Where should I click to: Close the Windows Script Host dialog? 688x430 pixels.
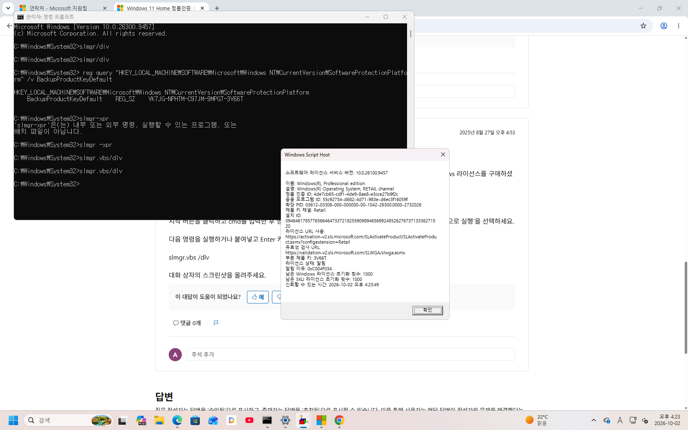pyautogui.click(x=443, y=154)
